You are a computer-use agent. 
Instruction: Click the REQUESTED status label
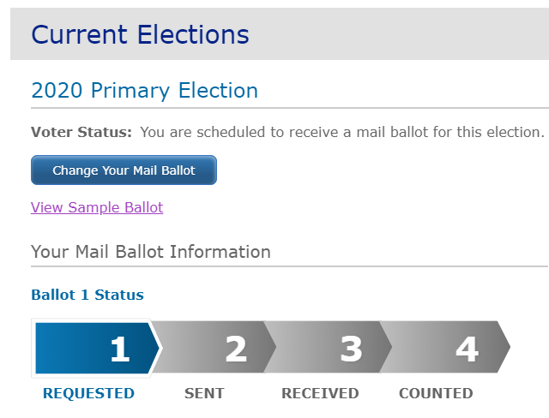pyautogui.click(x=88, y=393)
